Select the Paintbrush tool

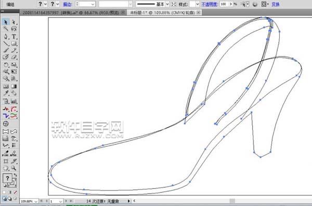point(6,50)
